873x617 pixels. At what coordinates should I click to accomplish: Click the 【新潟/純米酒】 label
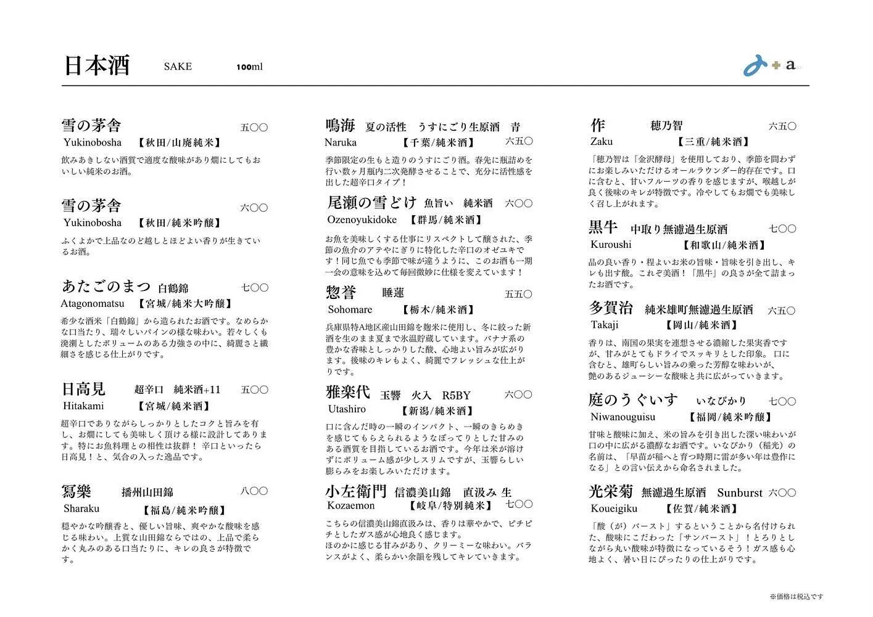437,411
